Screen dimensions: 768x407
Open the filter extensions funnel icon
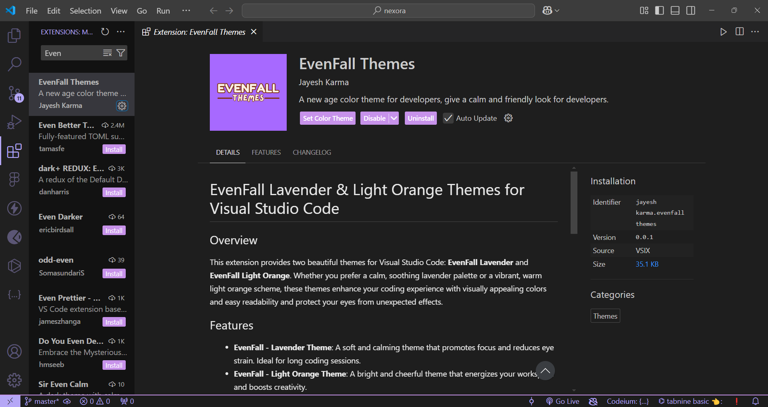[x=121, y=53]
